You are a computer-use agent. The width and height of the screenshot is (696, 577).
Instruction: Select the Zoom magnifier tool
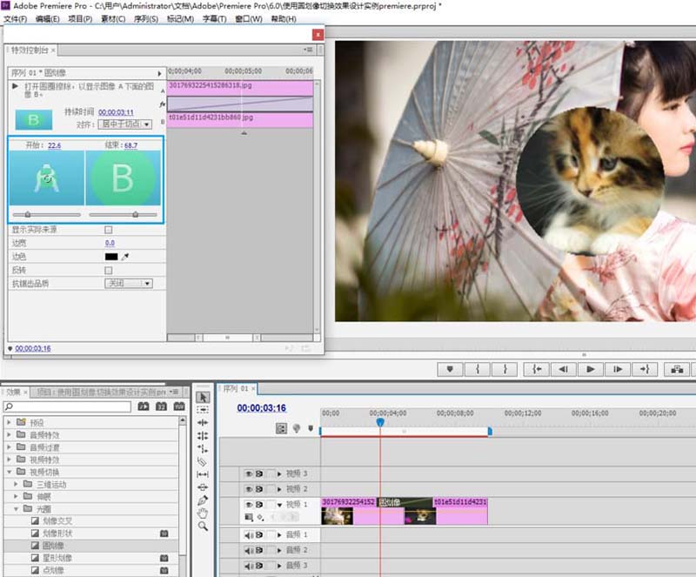[x=203, y=527]
